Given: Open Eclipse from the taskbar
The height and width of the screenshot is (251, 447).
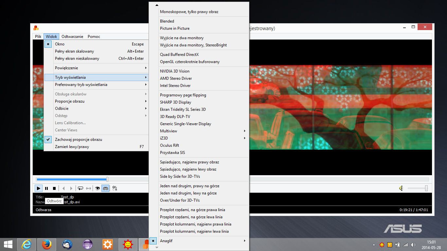Looking at the screenshot, I should click(87, 244).
